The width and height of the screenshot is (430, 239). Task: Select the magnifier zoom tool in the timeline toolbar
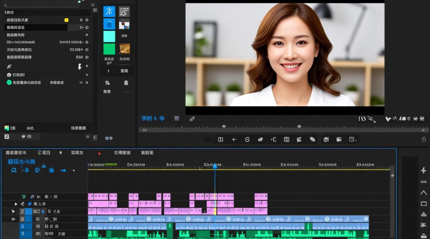click(x=14, y=170)
